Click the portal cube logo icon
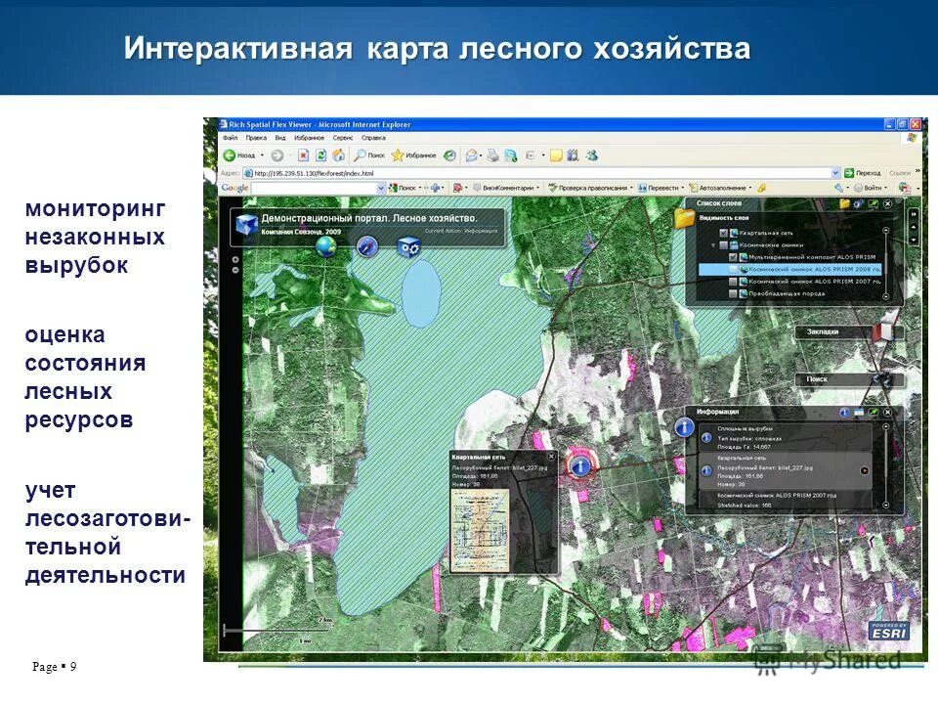Viewport: 938px width, 704px height. pos(246,226)
